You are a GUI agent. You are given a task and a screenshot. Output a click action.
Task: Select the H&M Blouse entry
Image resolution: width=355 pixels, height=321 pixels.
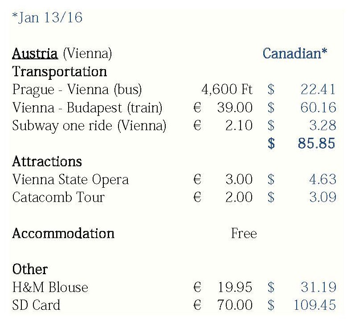point(50,288)
